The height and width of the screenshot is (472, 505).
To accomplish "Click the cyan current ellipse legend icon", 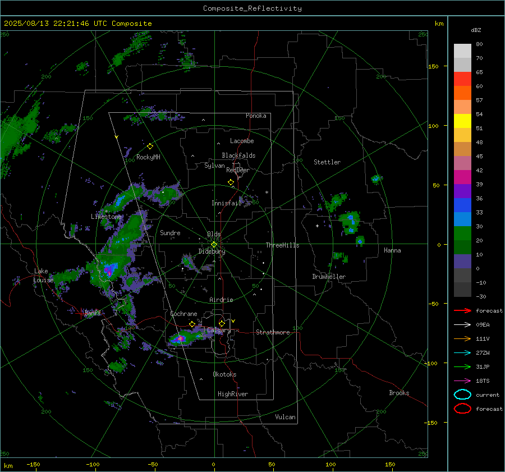I will pos(462,395).
